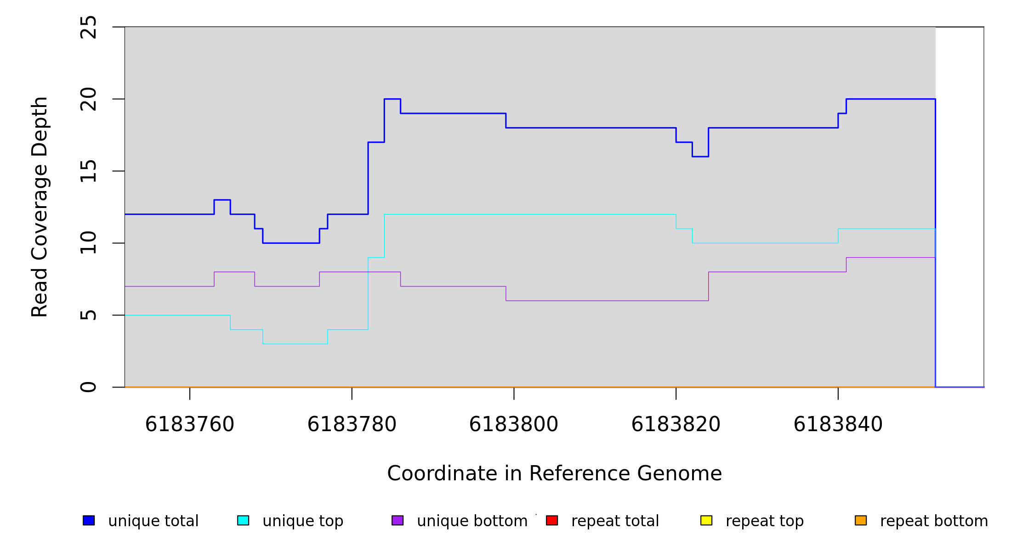Click the red repeat total legend swatch

552,520
